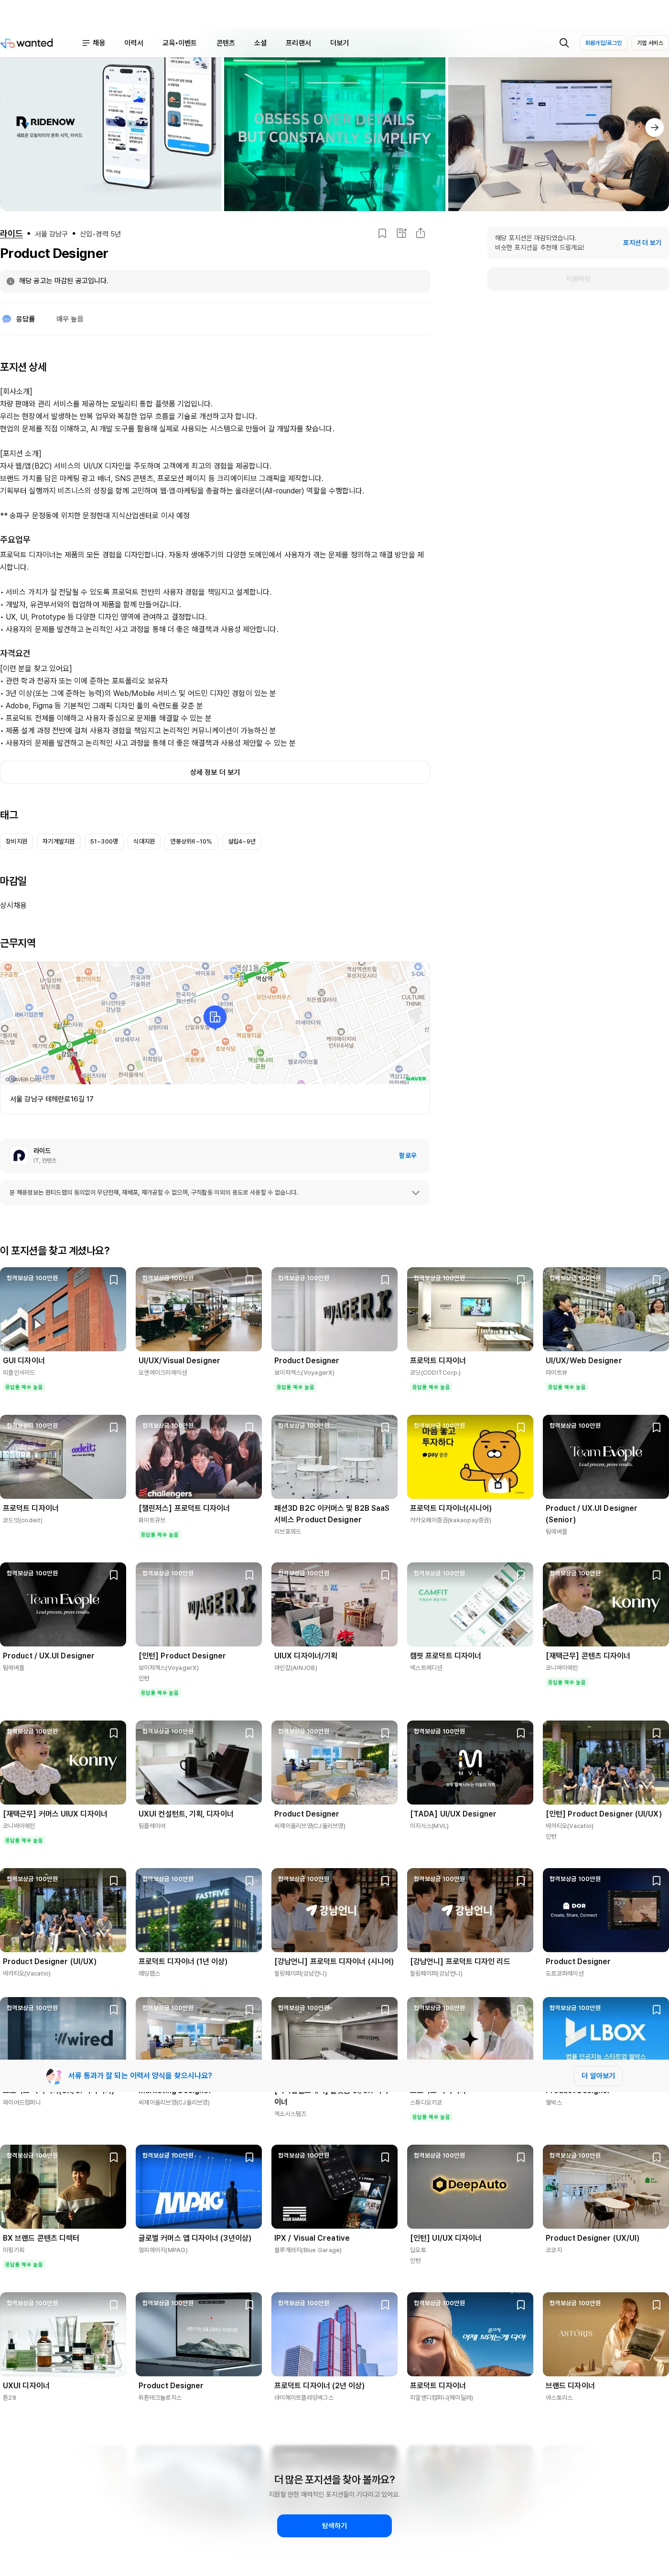Open the 더보기 navigation menu
This screenshot has width=669, height=2576.
tap(340, 43)
